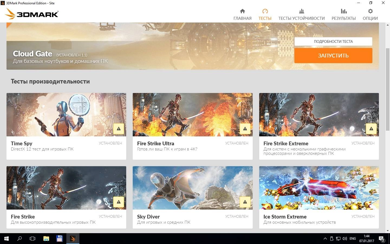The image size is (390, 244).
Task: Open the Time Spy test thumbnail
Action: 66,115
